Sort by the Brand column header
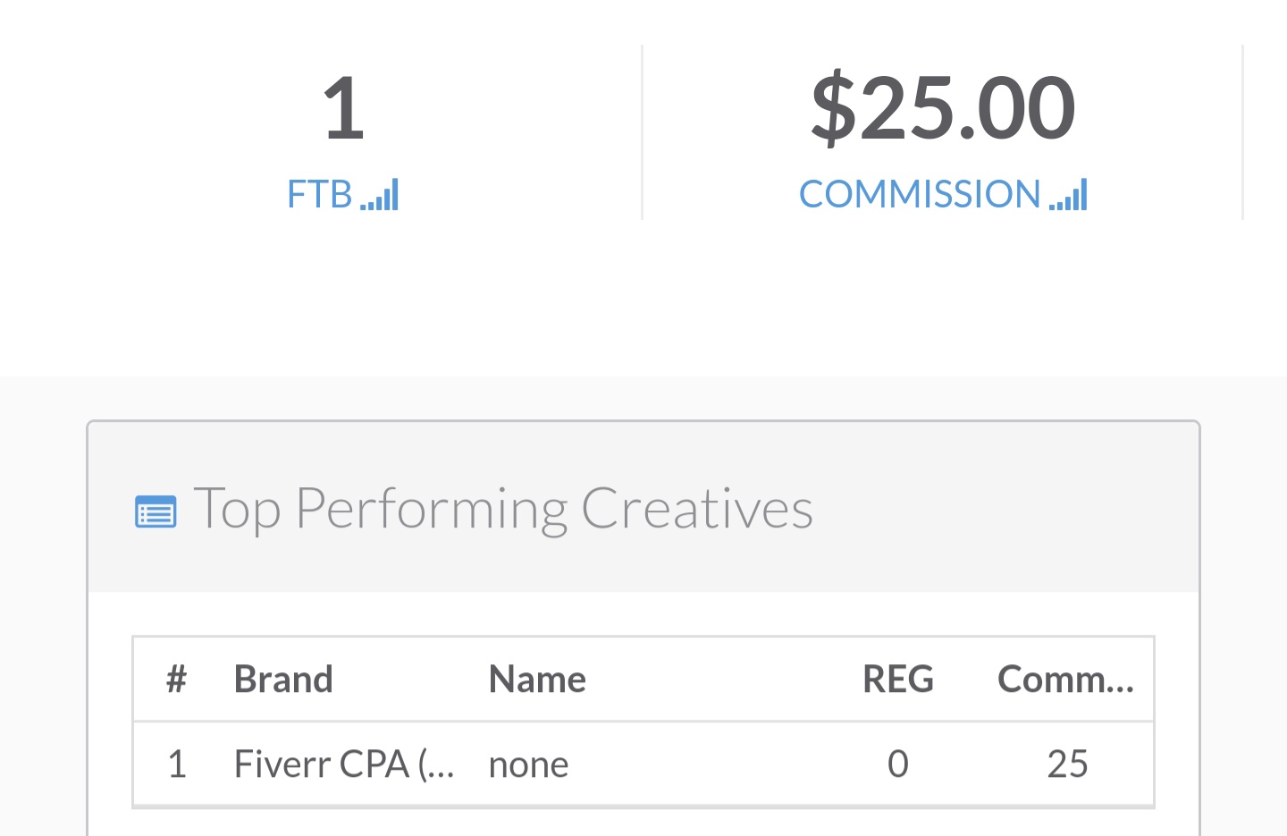This screenshot has height=836, width=1287. click(283, 680)
